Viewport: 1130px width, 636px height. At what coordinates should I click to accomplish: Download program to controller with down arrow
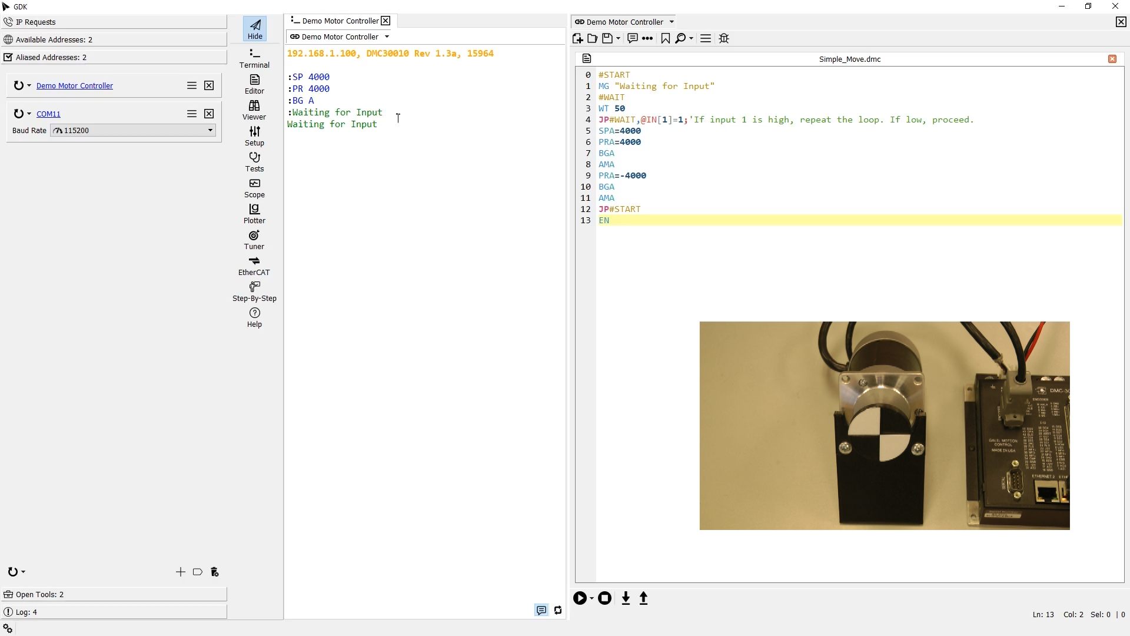coord(626,598)
